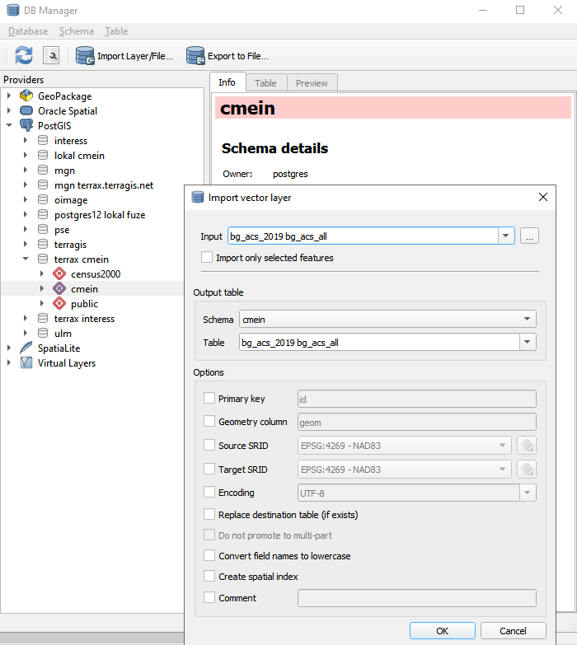
Task: Click the Import Layer/File icon
Action: pos(85,55)
